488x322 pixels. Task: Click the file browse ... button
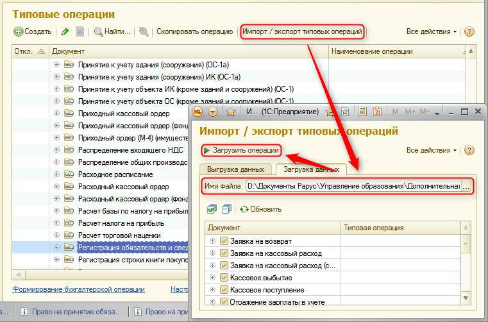click(x=466, y=186)
